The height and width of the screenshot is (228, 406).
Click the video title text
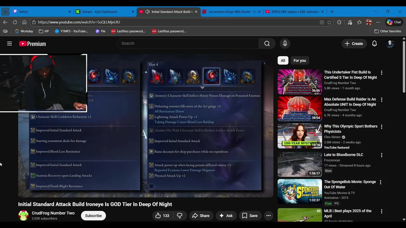95,204
